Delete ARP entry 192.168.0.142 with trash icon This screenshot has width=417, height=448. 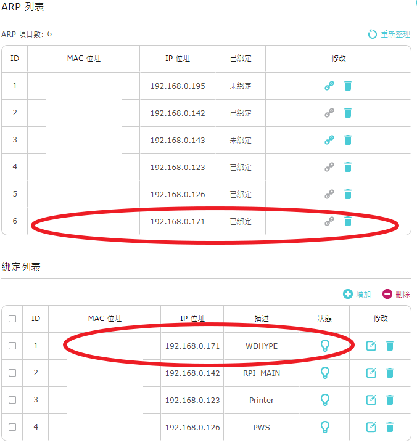[348, 113]
